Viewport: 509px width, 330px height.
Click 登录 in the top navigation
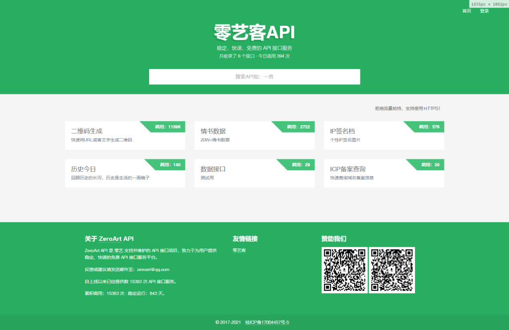485,10
